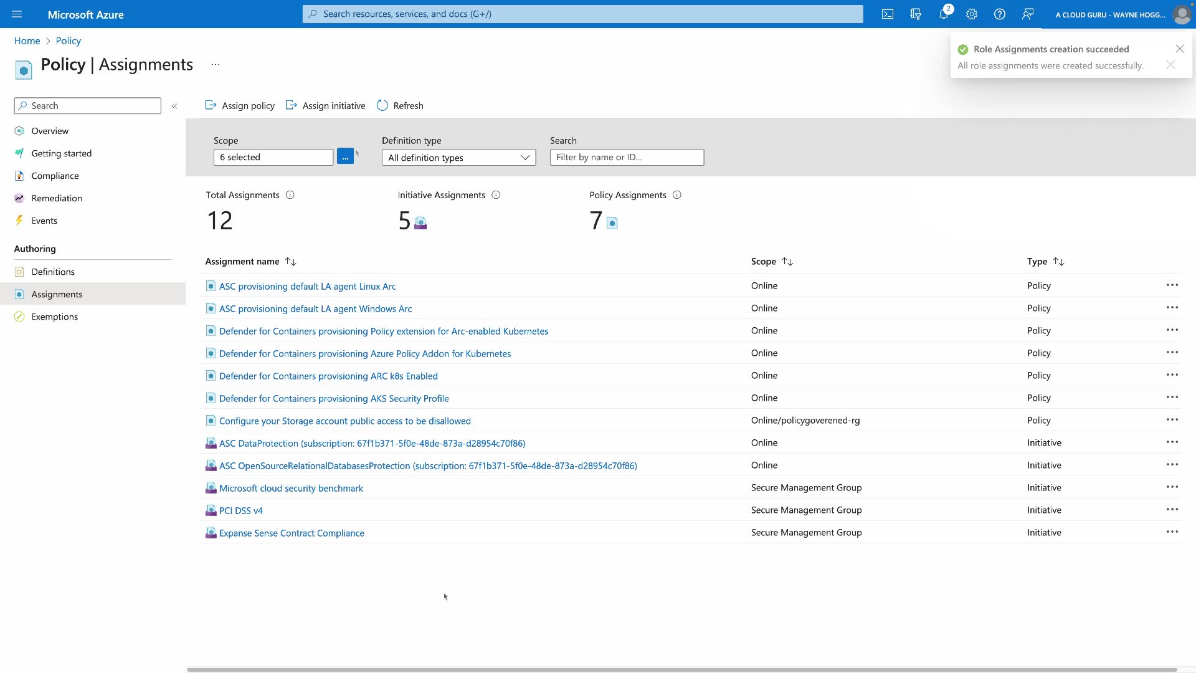
Task: Open the feedback icon in header
Action: [1028, 14]
